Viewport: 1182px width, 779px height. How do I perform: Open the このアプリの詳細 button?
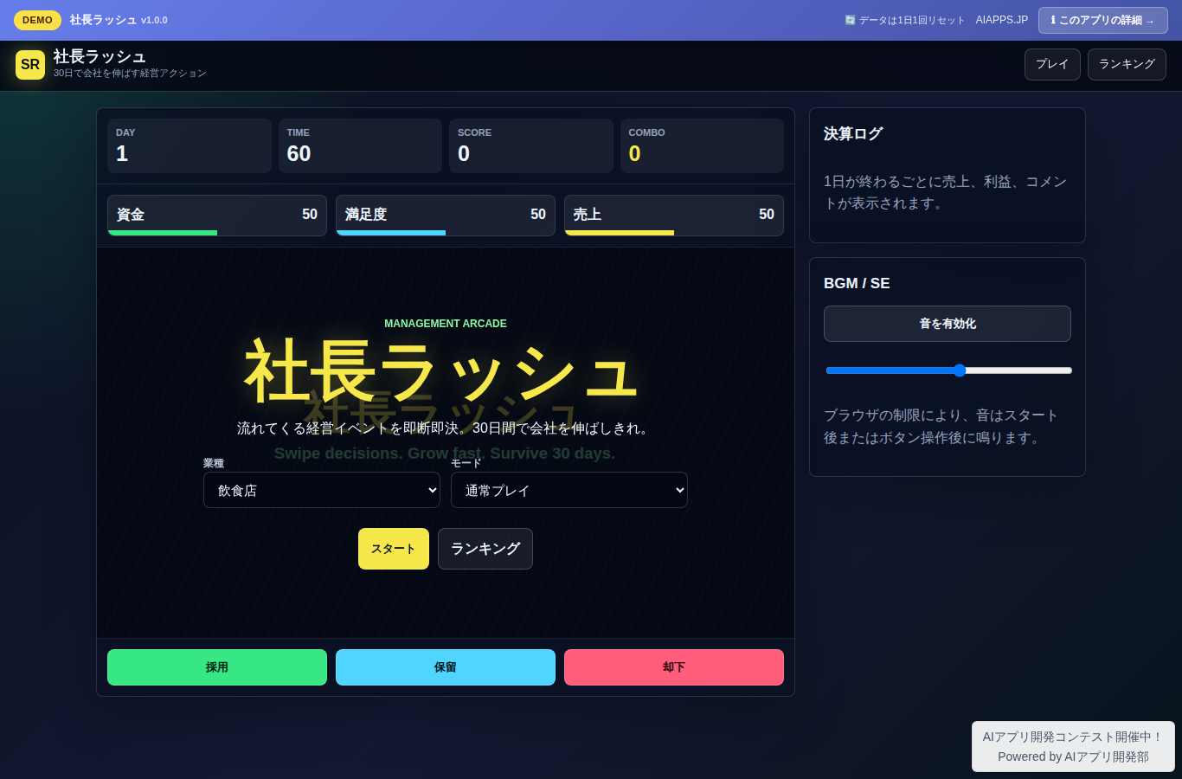tap(1103, 20)
